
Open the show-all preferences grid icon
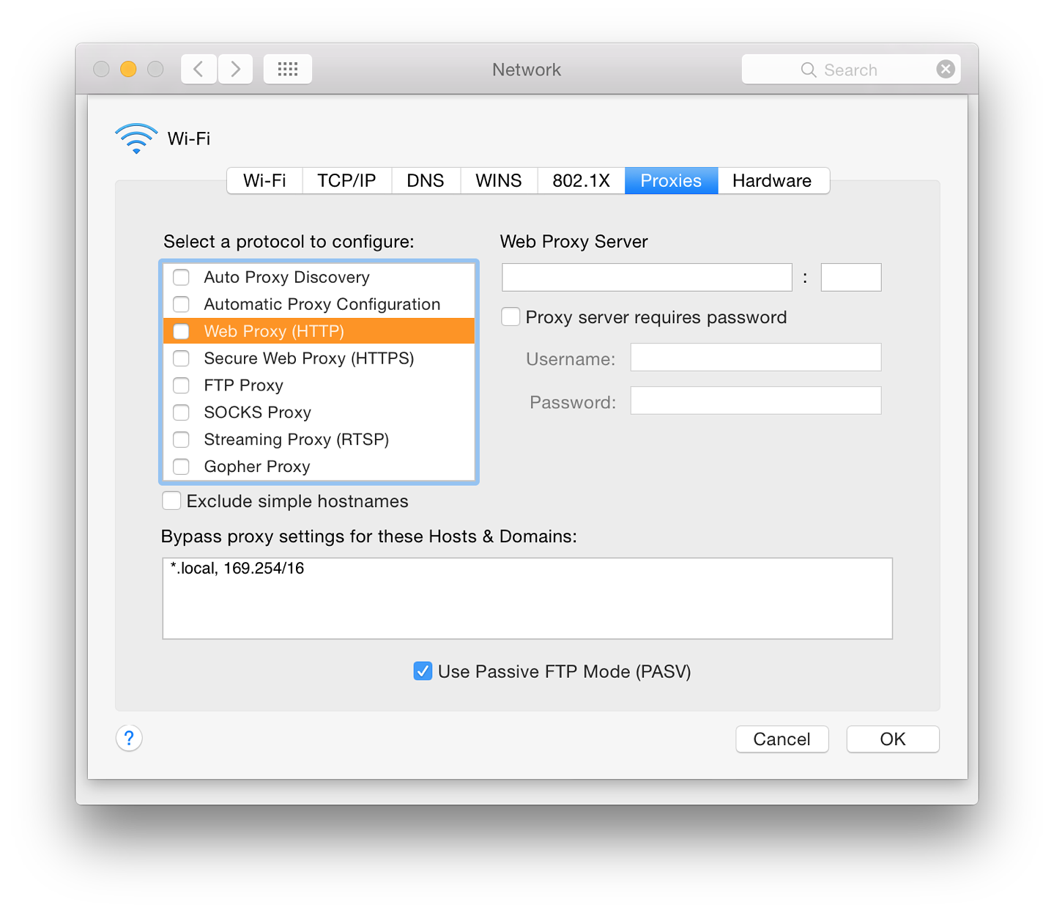[x=288, y=69]
